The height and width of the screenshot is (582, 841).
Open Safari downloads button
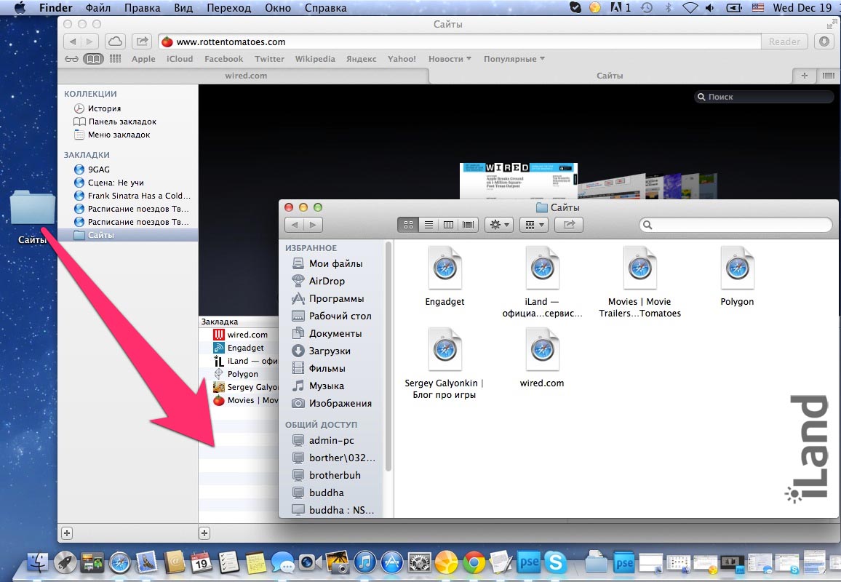pyautogui.click(x=824, y=41)
